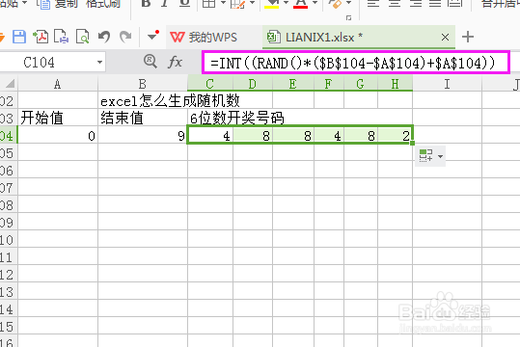The height and width of the screenshot is (347, 520).
Task: Switch to the 我的WPS tab
Action: click(204, 38)
